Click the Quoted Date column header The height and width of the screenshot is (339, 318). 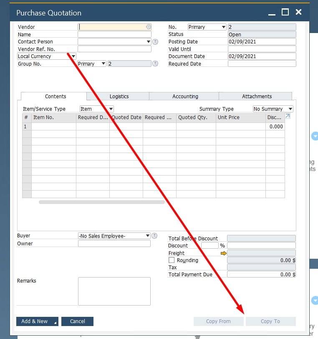[126, 117]
